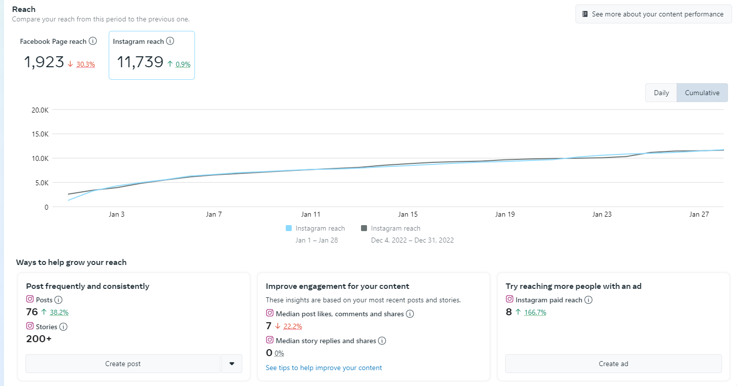Click info icon for median post likes

pyautogui.click(x=410, y=314)
